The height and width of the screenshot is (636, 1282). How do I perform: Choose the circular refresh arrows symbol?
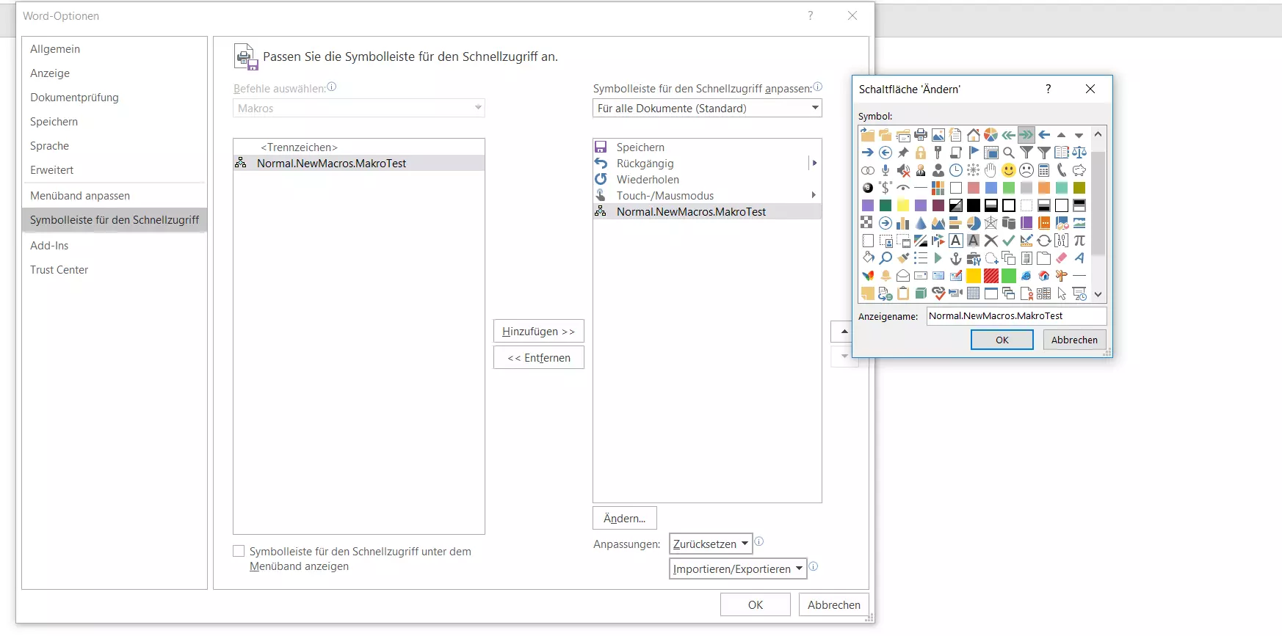point(1044,241)
